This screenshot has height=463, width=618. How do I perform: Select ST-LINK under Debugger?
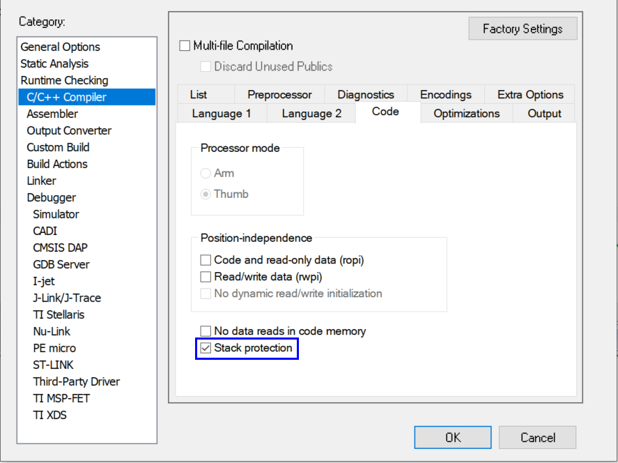pos(53,365)
